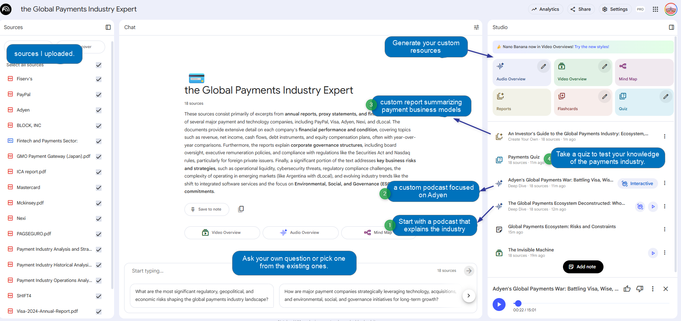
Task: Uncheck the Mckinsey.pdf source
Action: click(x=99, y=203)
